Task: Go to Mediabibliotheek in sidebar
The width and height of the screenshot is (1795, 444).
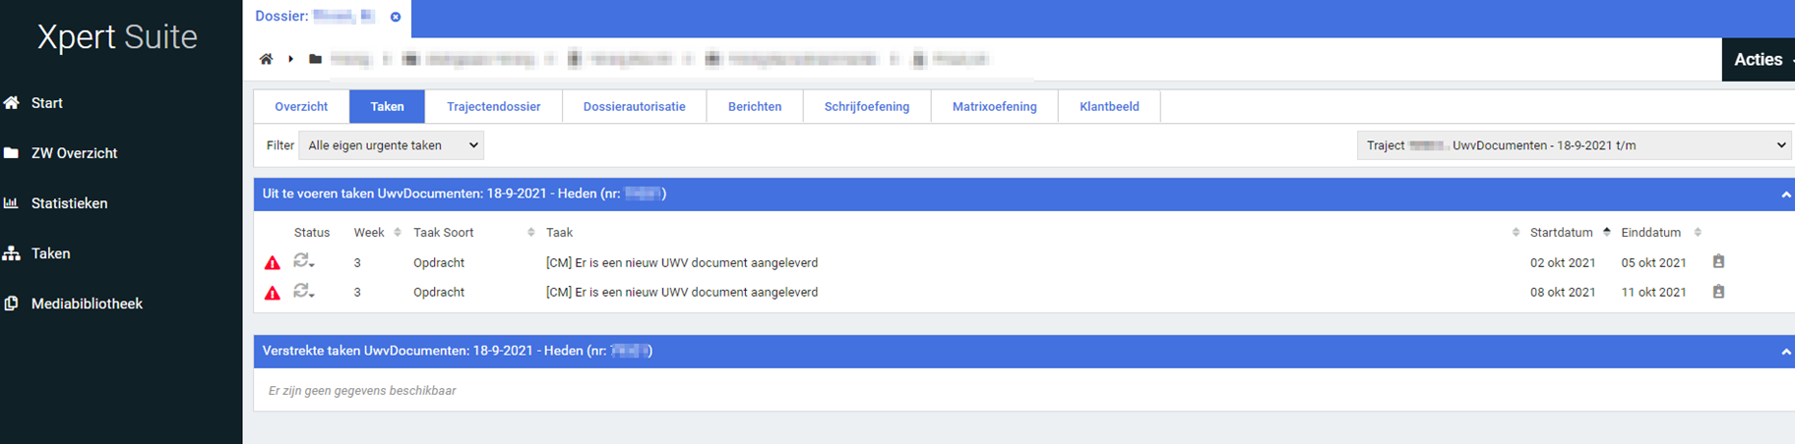Action: [87, 304]
